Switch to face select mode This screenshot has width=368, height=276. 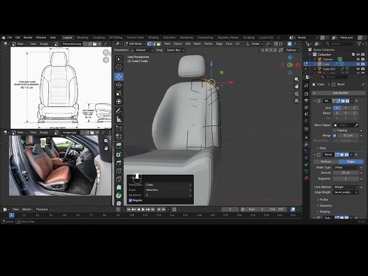159,44
